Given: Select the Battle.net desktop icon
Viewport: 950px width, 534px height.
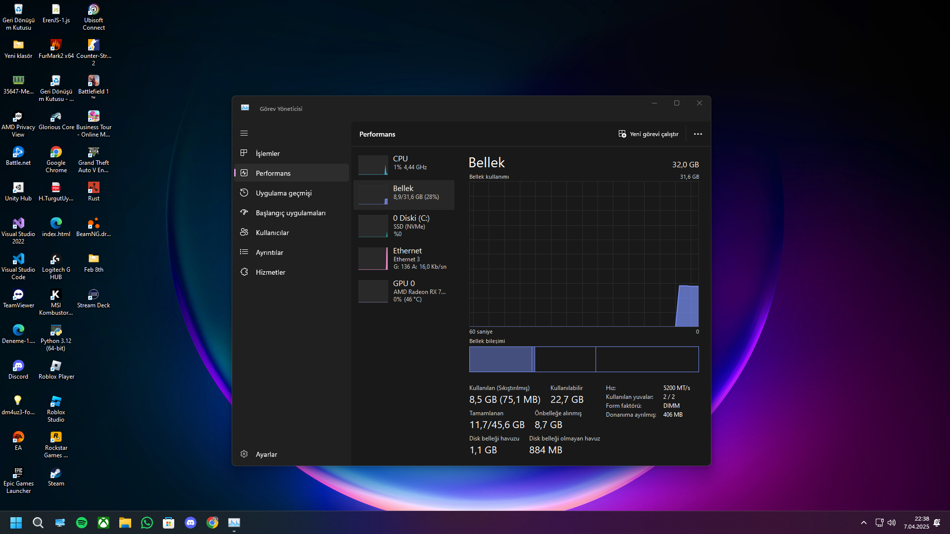Looking at the screenshot, I should [18, 156].
